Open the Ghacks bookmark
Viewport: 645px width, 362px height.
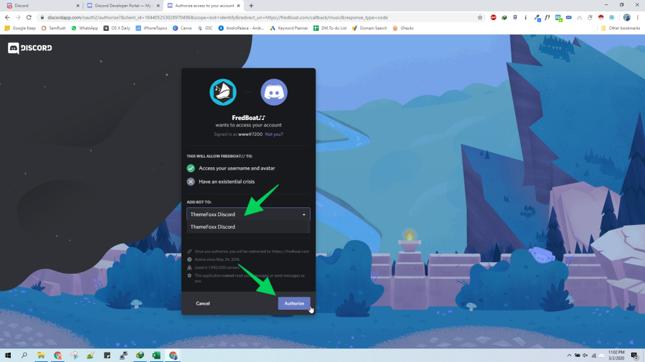pyautogui.click(x=403, y=28)
